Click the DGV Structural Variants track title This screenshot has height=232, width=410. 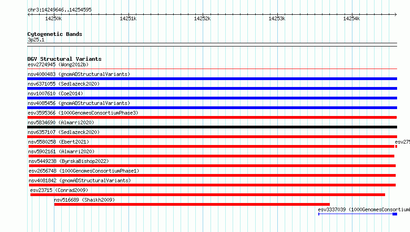point(64,59)
